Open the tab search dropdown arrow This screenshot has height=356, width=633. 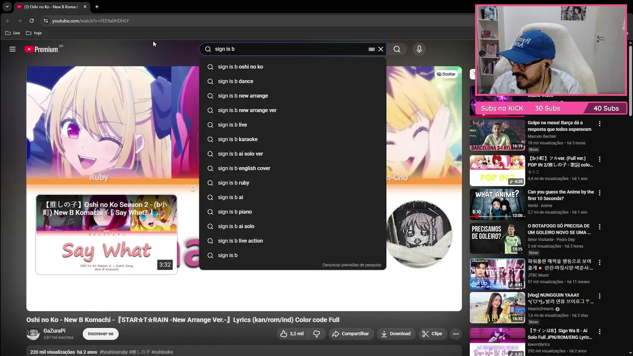[7, 7]
